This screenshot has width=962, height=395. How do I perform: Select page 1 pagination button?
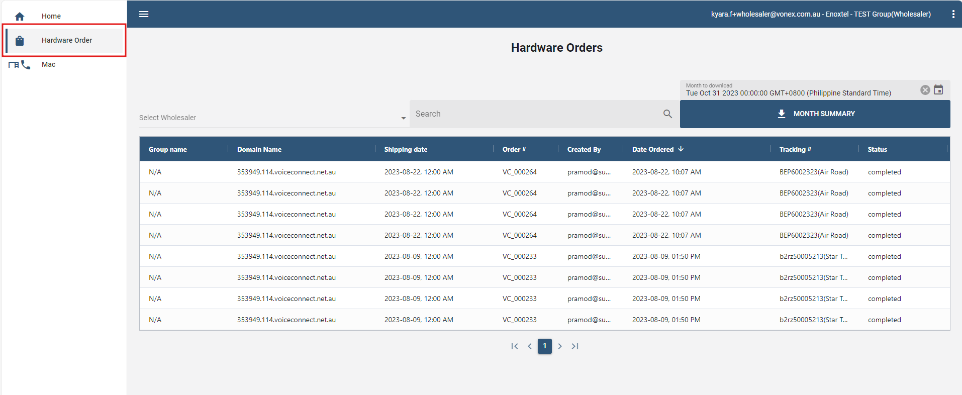[x=544, y=346]
